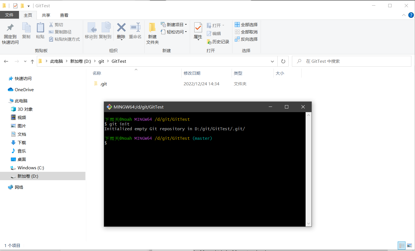The image size is (415, 251).
Task: Refresh the GitTest folder view
Action: click(x=283, y=61)
